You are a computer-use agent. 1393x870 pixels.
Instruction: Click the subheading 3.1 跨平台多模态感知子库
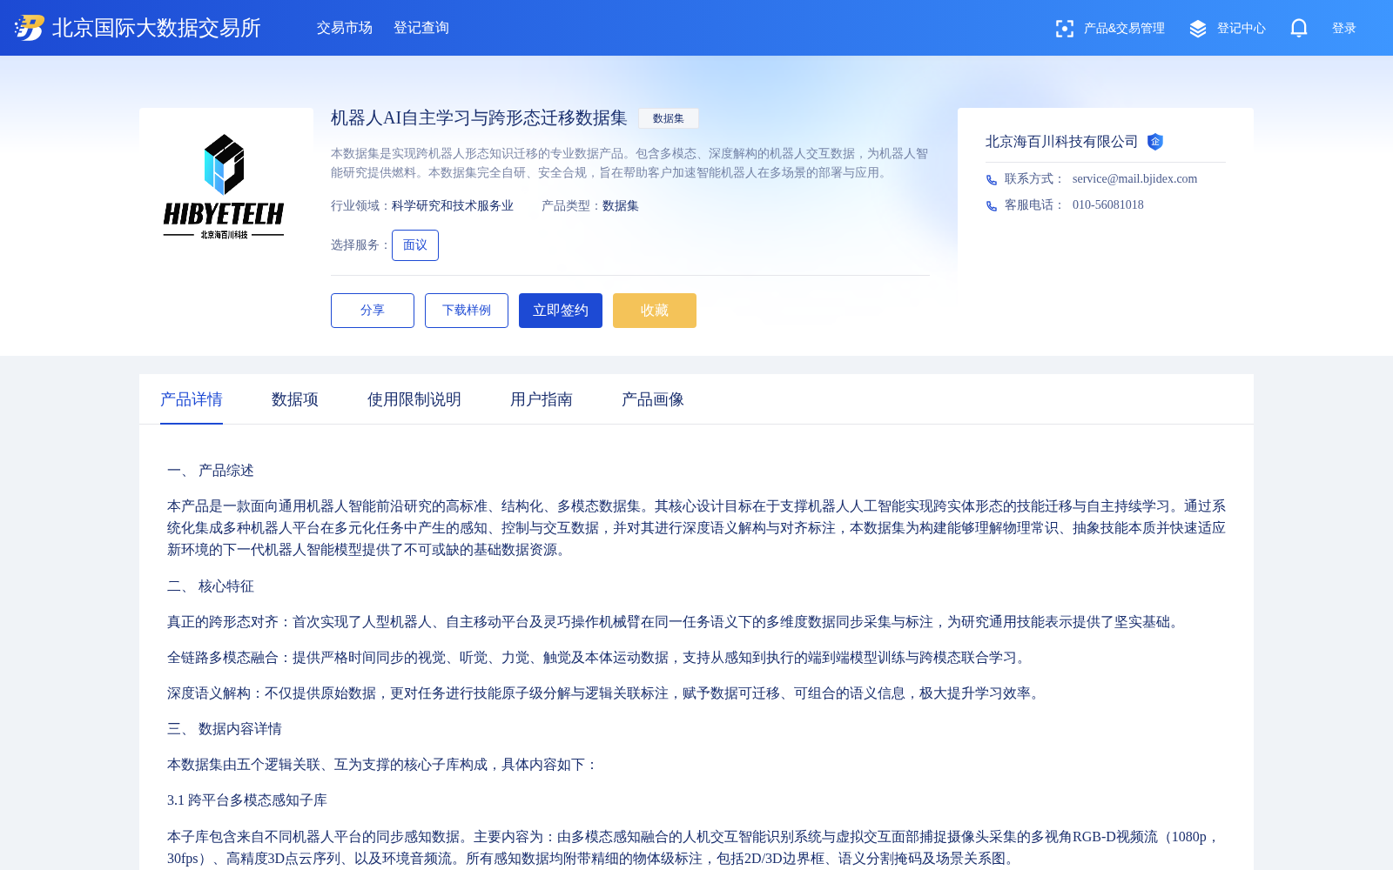tap(247, 800)
